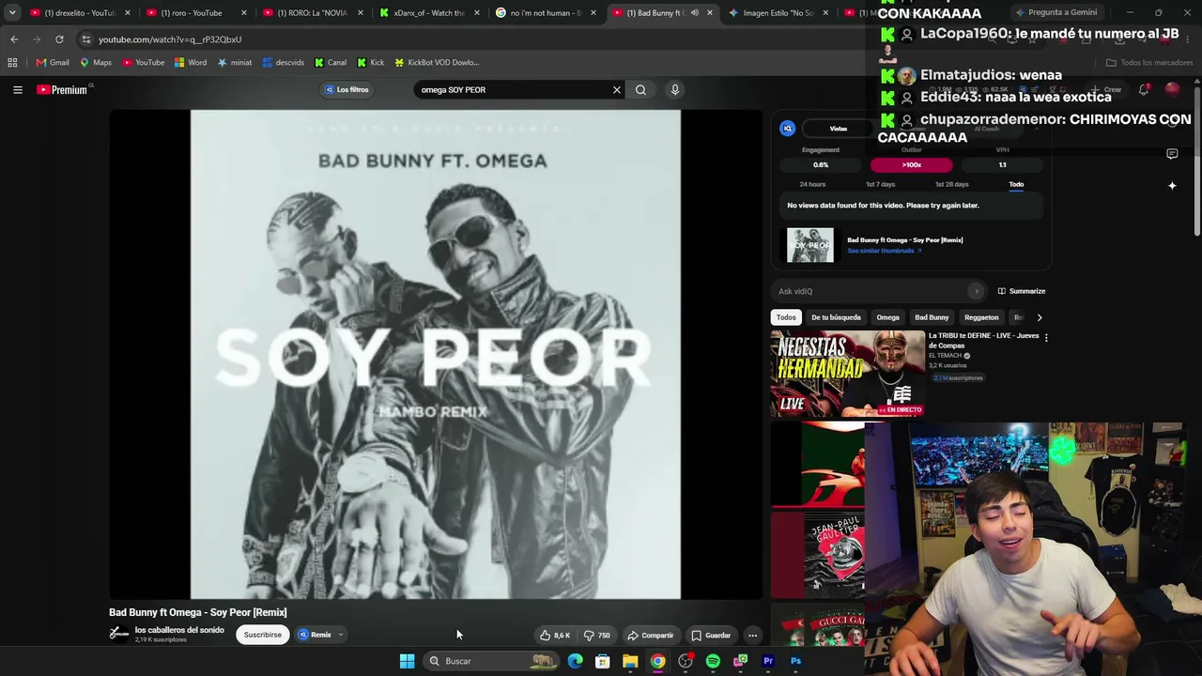The image size is (1202, 676).
Task: Select the 24 hours views range
Action: pyautogui.click(x=812, y=184)
